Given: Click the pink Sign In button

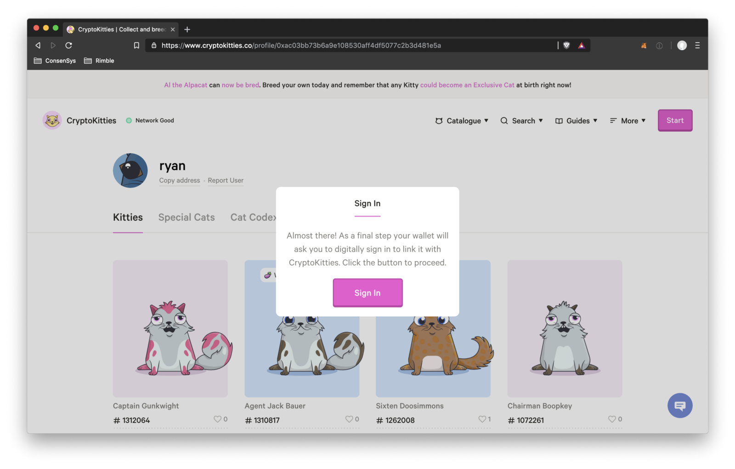Looking at the screenshot, I should 367,293.
